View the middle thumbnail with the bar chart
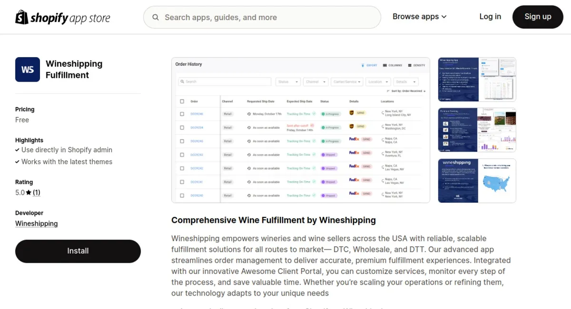Image resolution: width=571 pixels, height=309 pixels. click(477, 130)
